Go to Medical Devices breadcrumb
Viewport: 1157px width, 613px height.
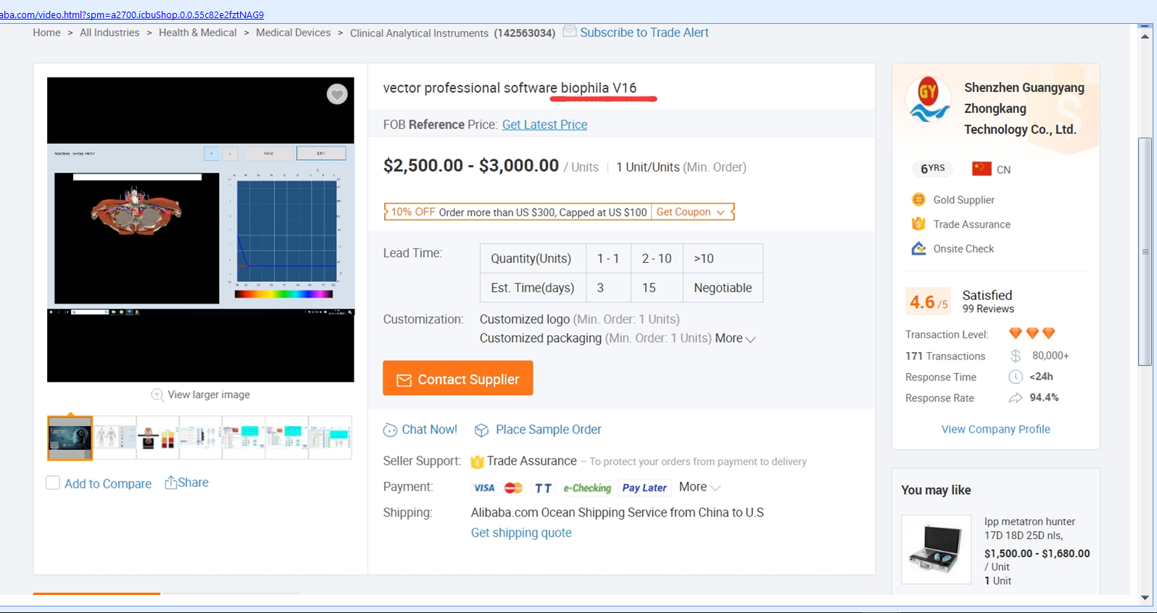293,33
